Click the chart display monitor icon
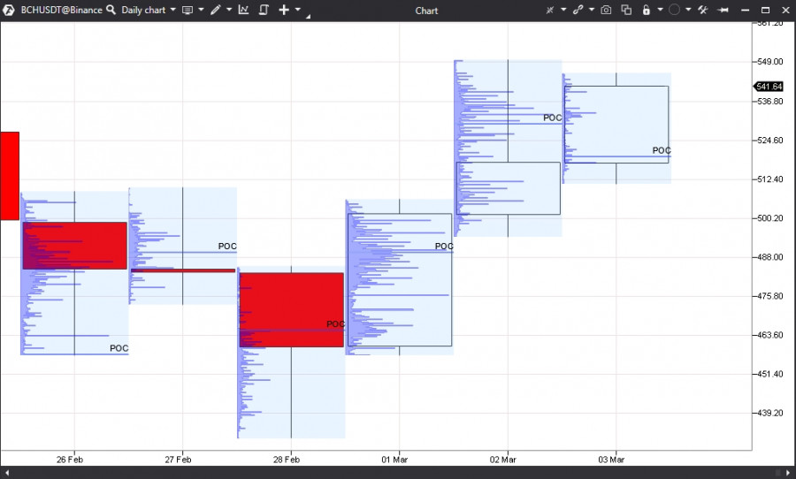This screenshot has width=796, height=479. coord(188,10)
